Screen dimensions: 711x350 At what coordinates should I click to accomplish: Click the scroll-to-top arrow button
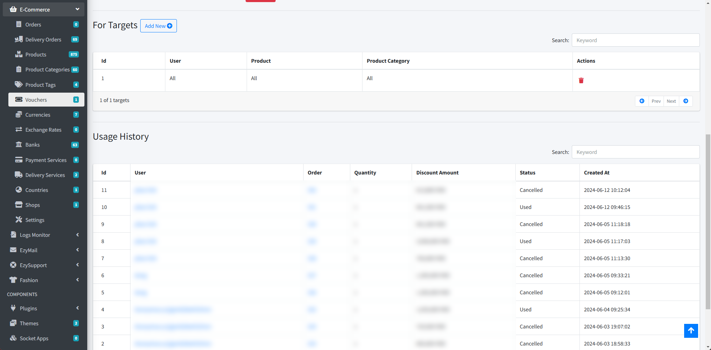691,330
